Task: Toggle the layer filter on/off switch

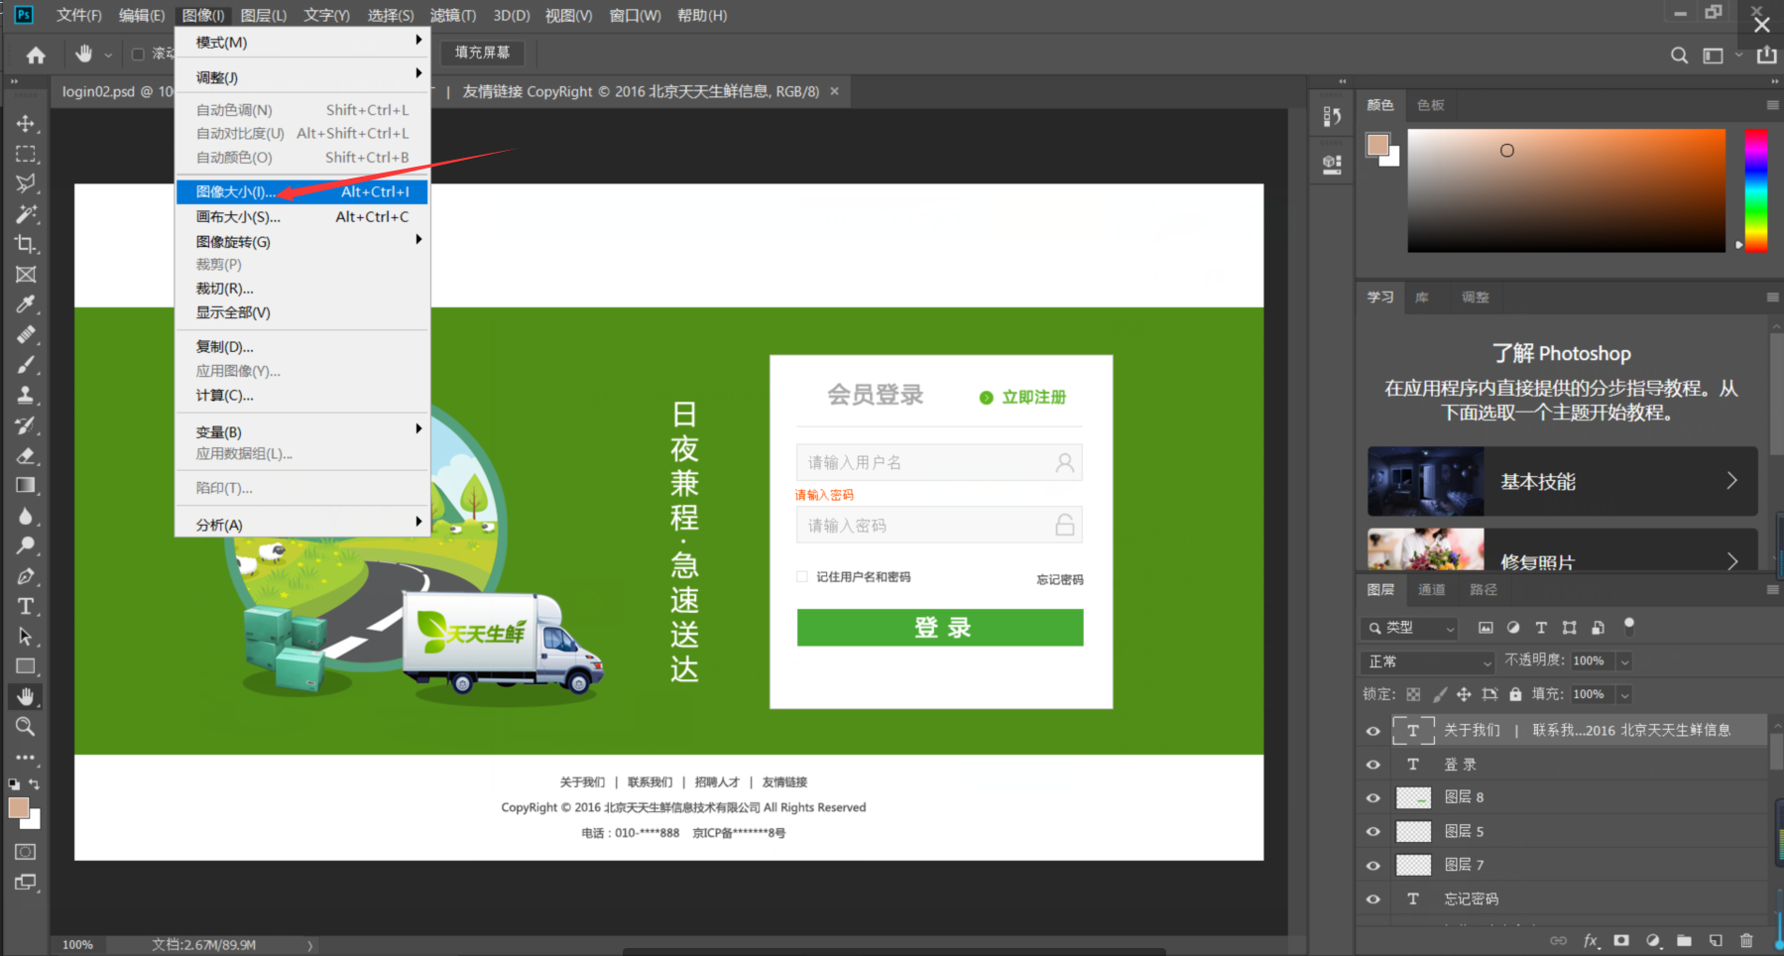Action: [1628, 626]
